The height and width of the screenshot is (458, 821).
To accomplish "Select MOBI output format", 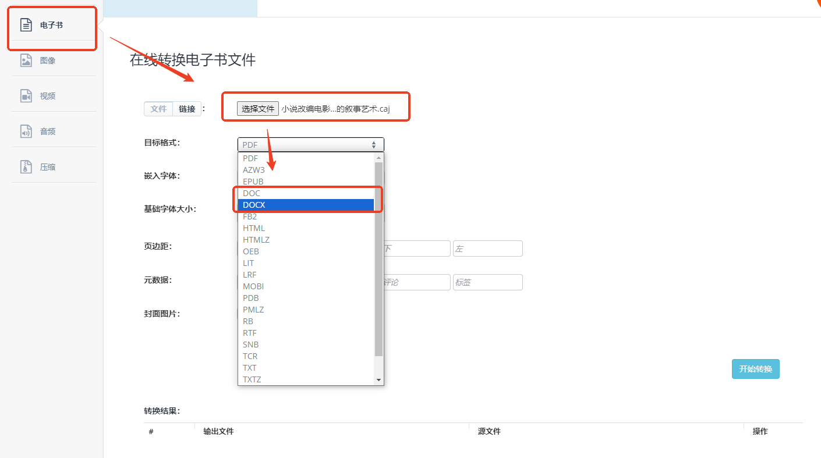I will (253, 286).
